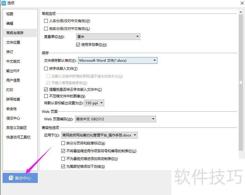Open 自定义功能区 settings
The image size is (245, 195).
pos(20,128)
